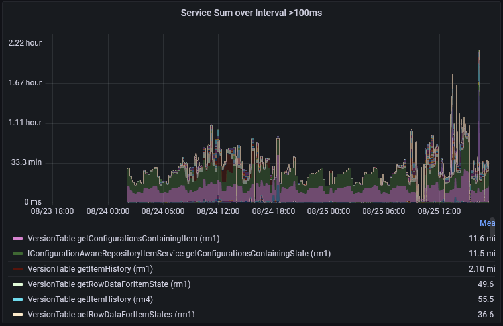Screen dimensions: 503x326
Task: Sort legend by the Mean column header
Action: [x=487, y=223]
